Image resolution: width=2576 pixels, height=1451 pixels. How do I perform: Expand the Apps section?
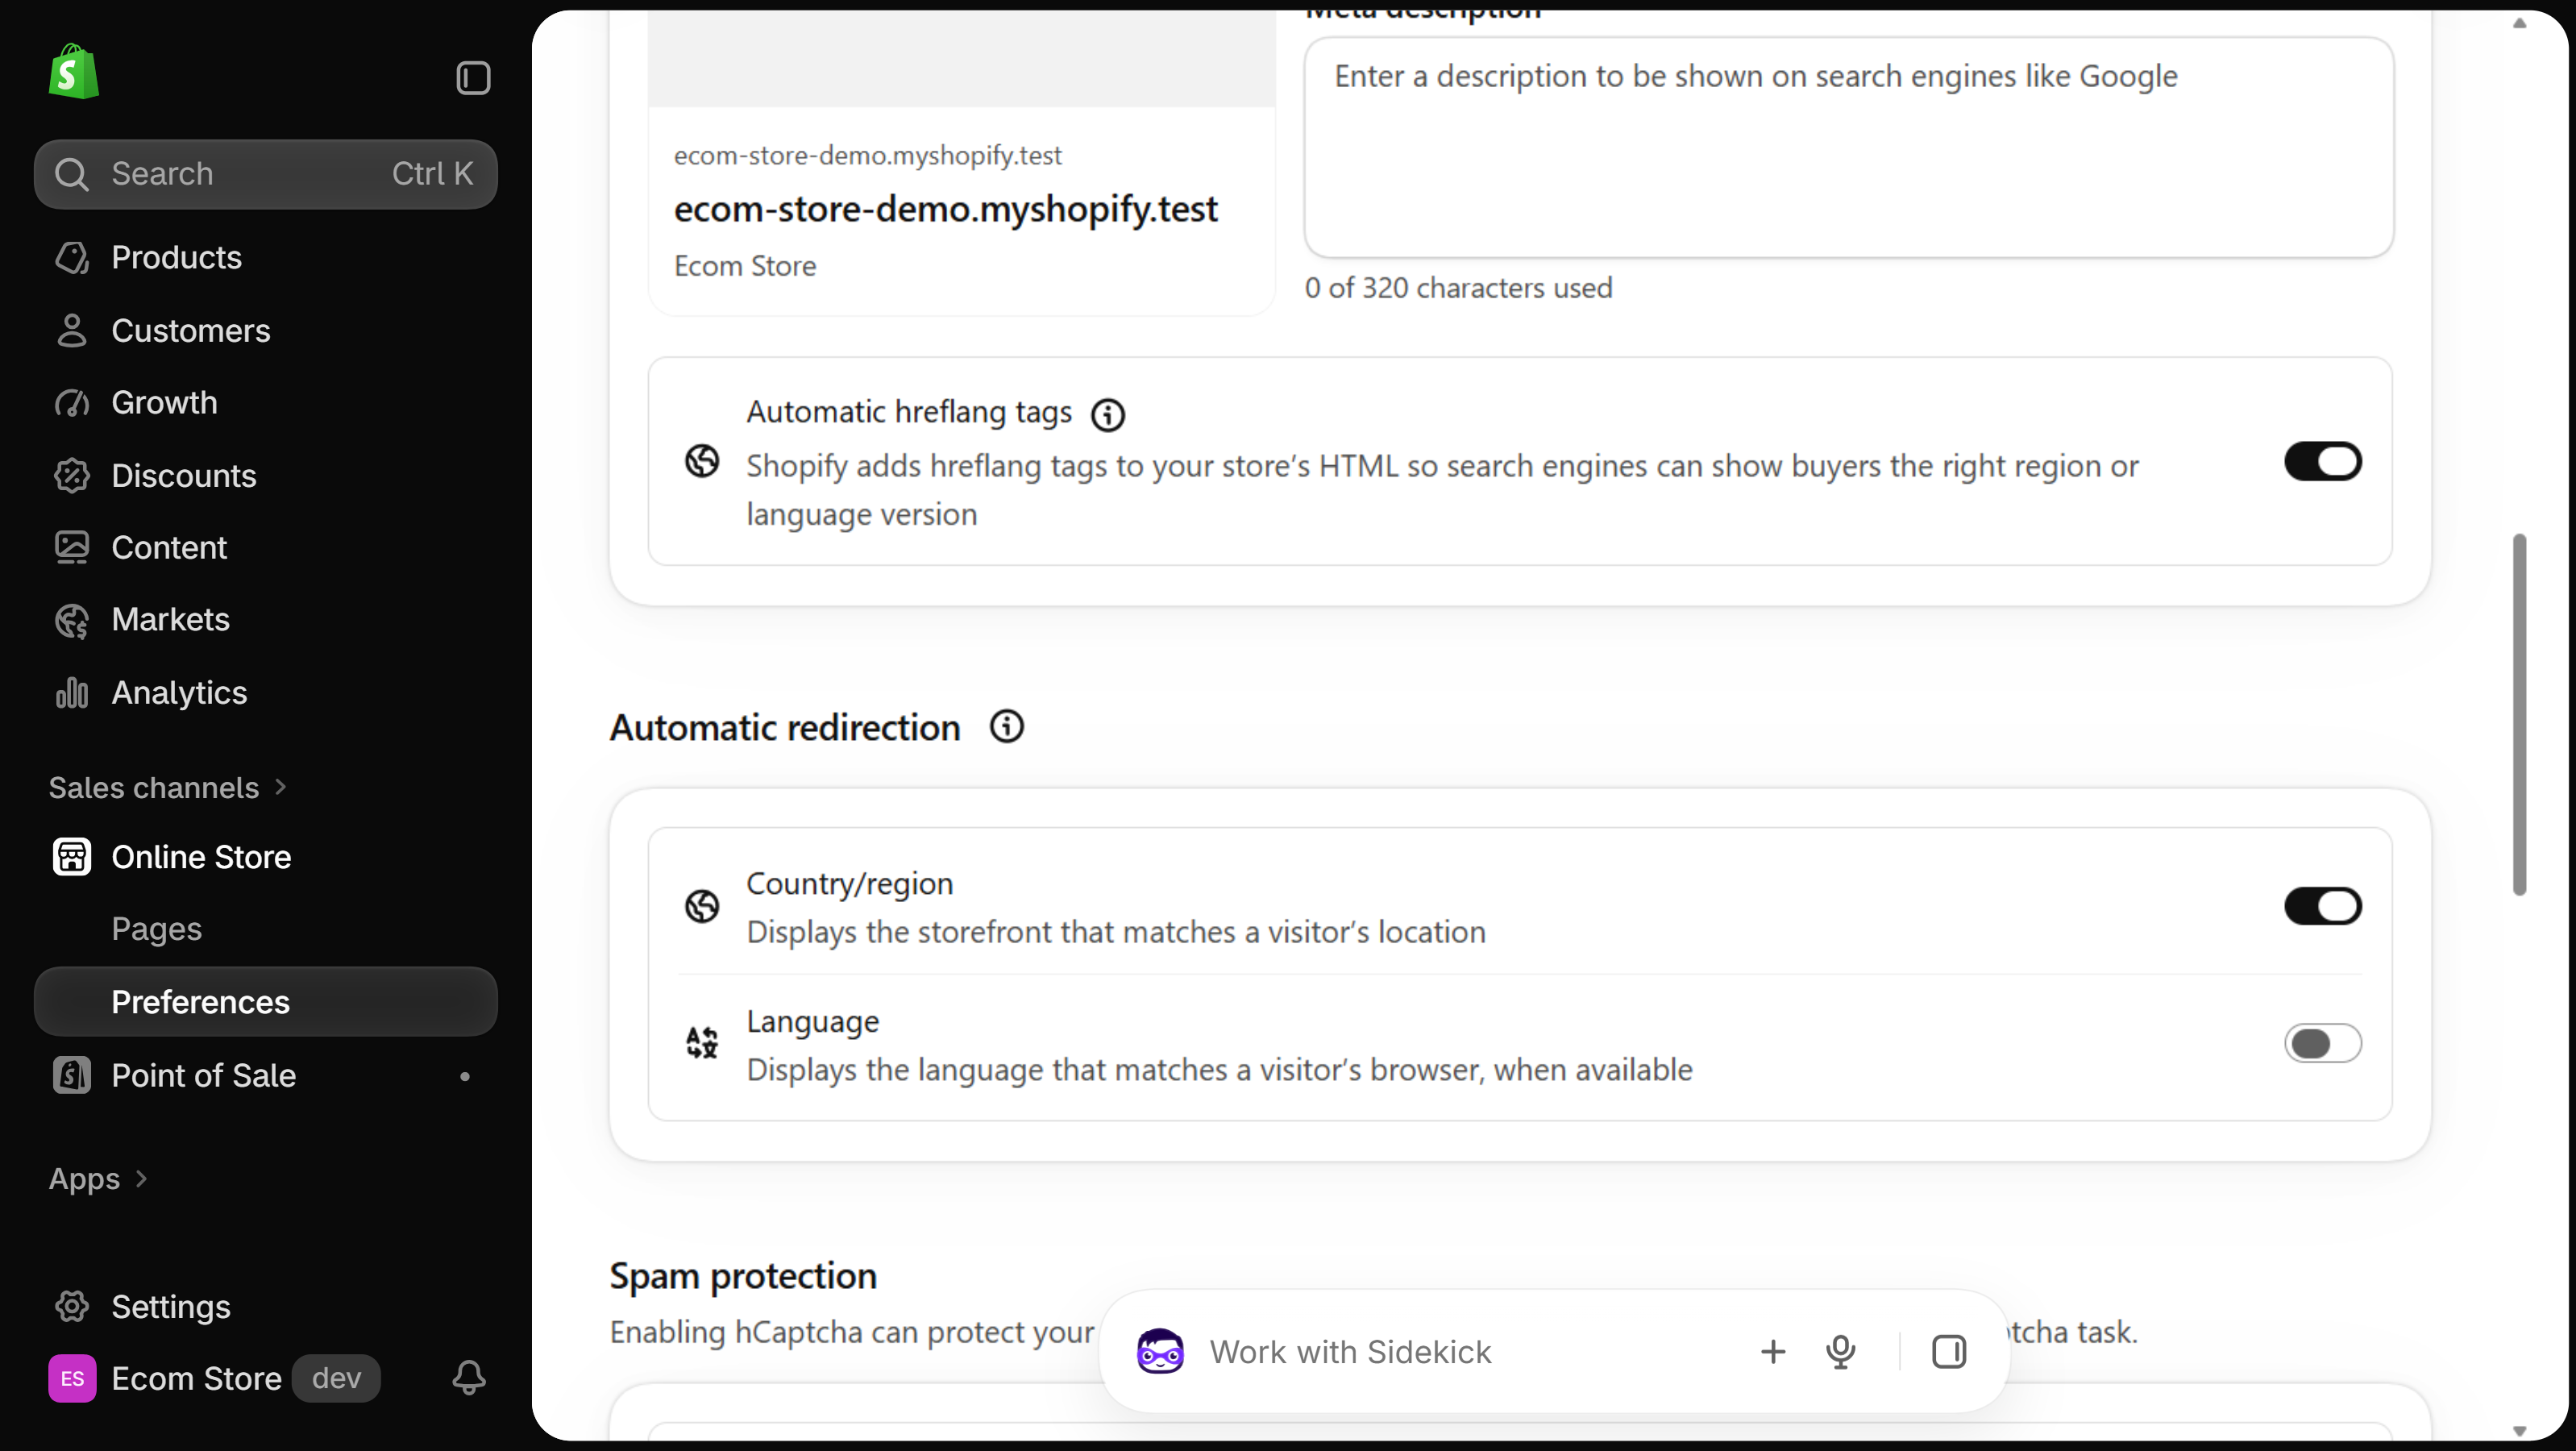click(98, 1179)
